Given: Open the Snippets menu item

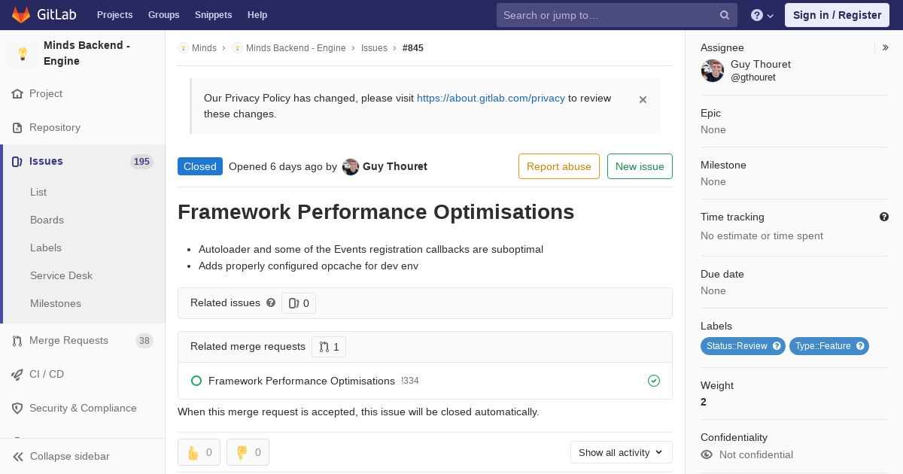Looking at the screenshot, I should pyautogui.click(x=213, y=15).
